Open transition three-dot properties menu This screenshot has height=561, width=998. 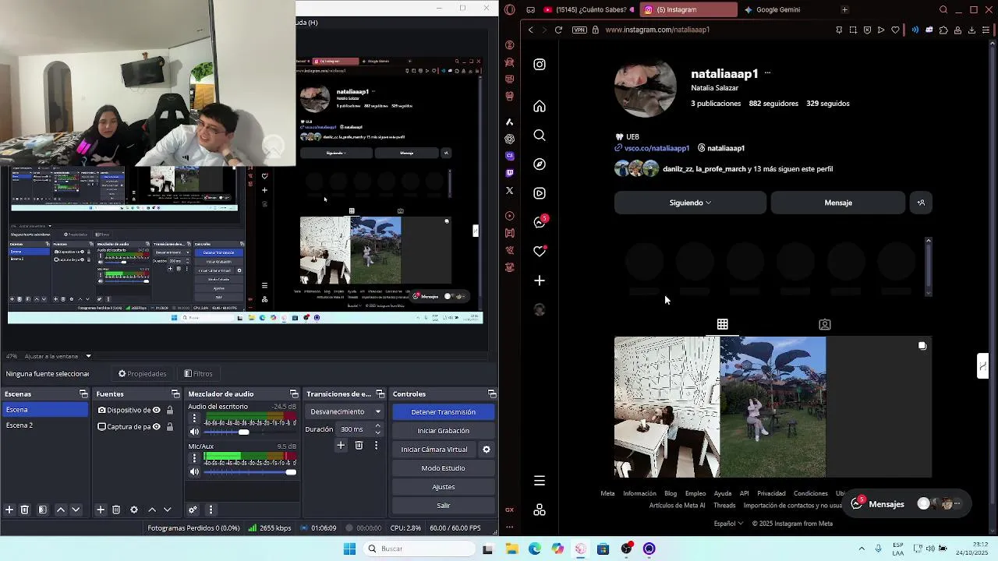point(376,446)
